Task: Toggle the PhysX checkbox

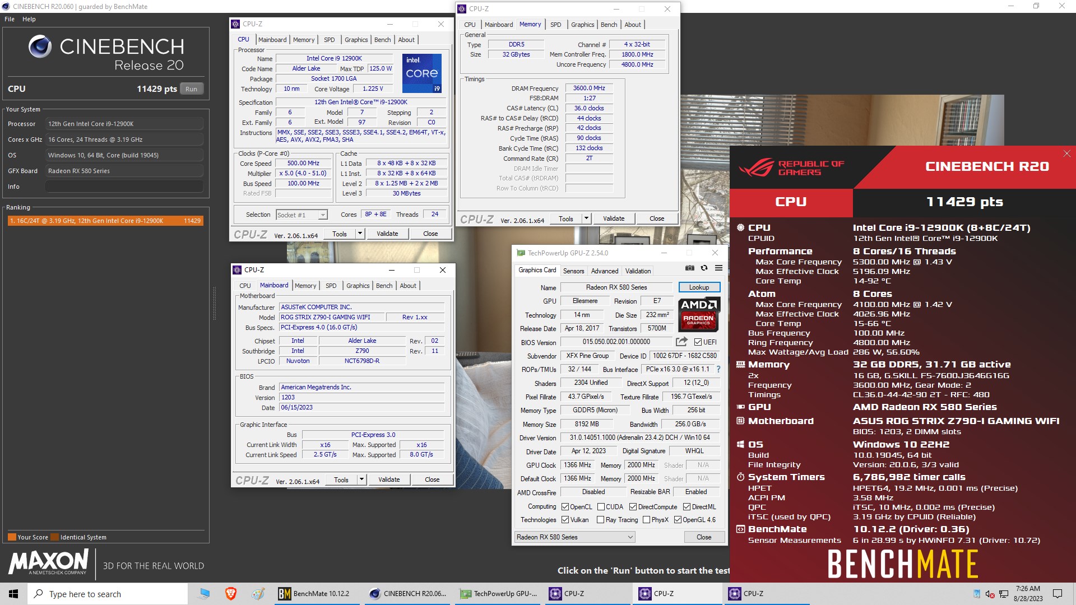Action: 646,520
